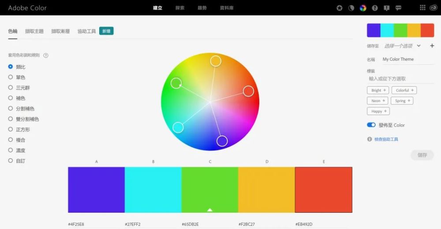Click the #EB492D hex value
This screenshot has height=229, width=441.
[304, 224]
